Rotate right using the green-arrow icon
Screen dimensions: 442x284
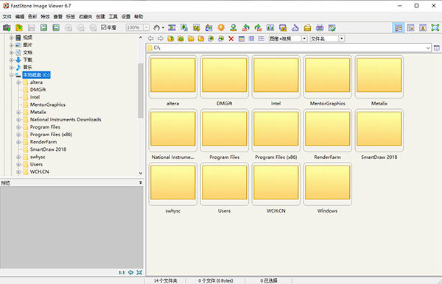(x=258, y=27)
